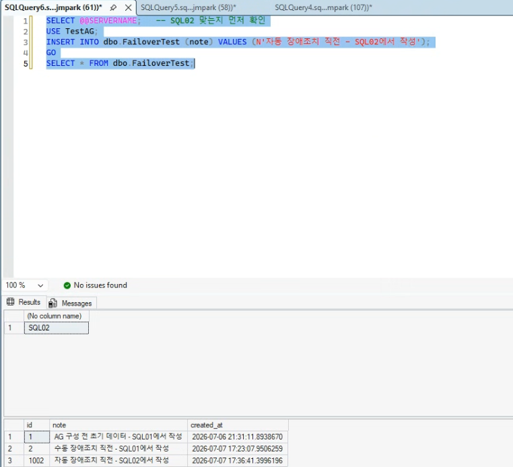
Task: Select id cell with value 1002
Action: tap(37, 460)
